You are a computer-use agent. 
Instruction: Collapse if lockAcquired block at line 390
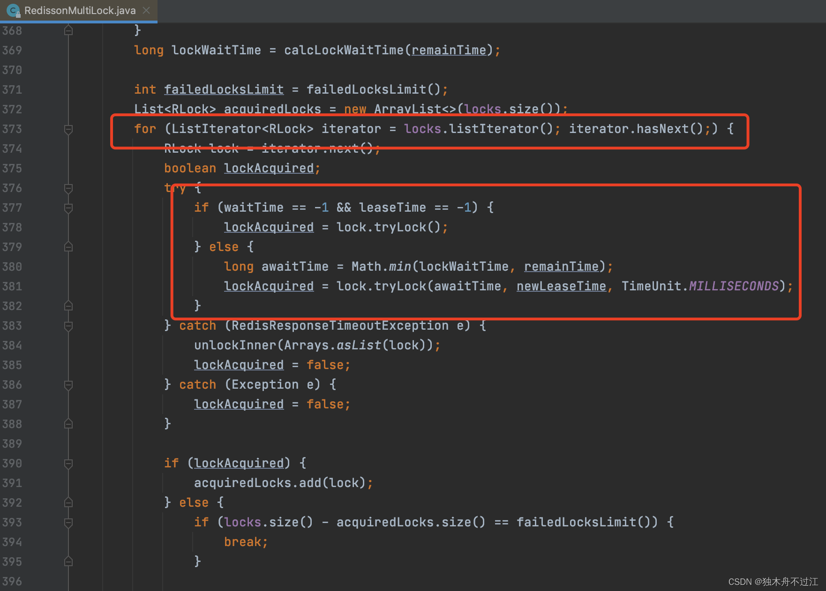pyautogui.click(x=68, y=464)
